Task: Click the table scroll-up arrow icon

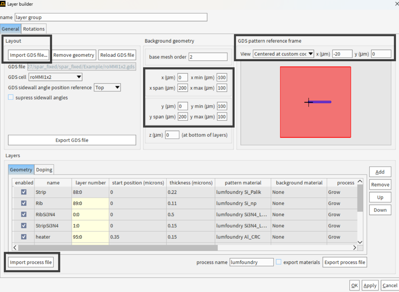Action: coord(360,182)
